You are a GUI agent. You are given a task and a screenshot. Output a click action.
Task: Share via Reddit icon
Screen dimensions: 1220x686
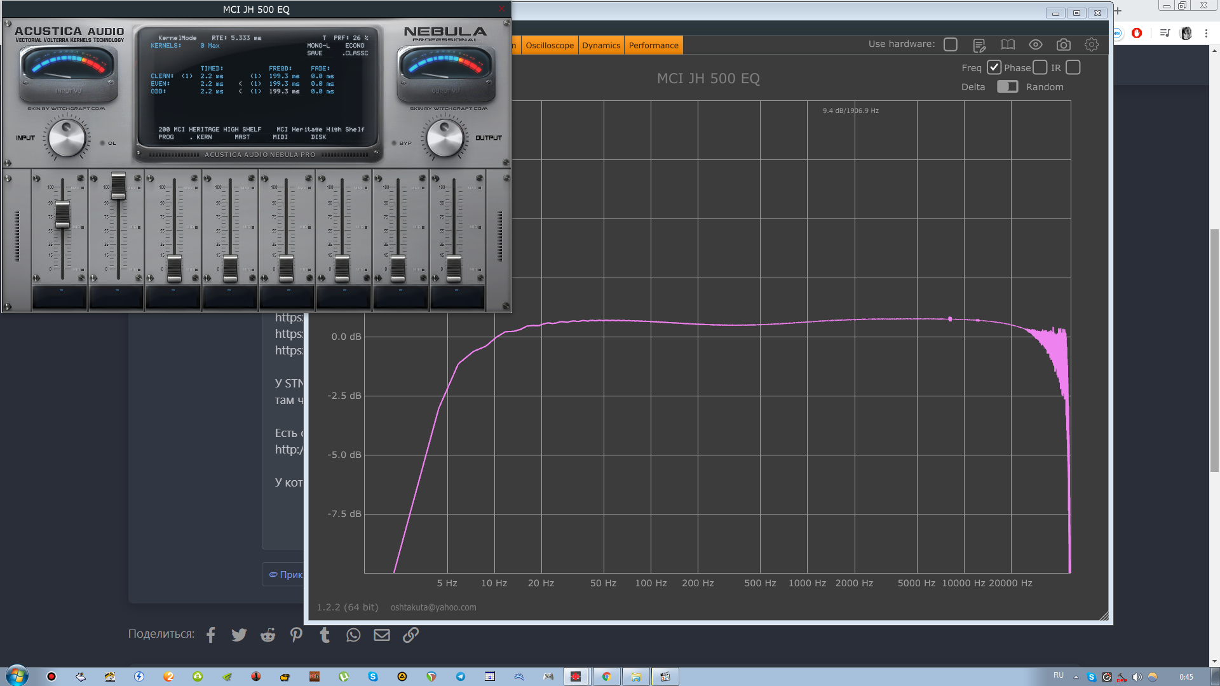click(268, 635)
